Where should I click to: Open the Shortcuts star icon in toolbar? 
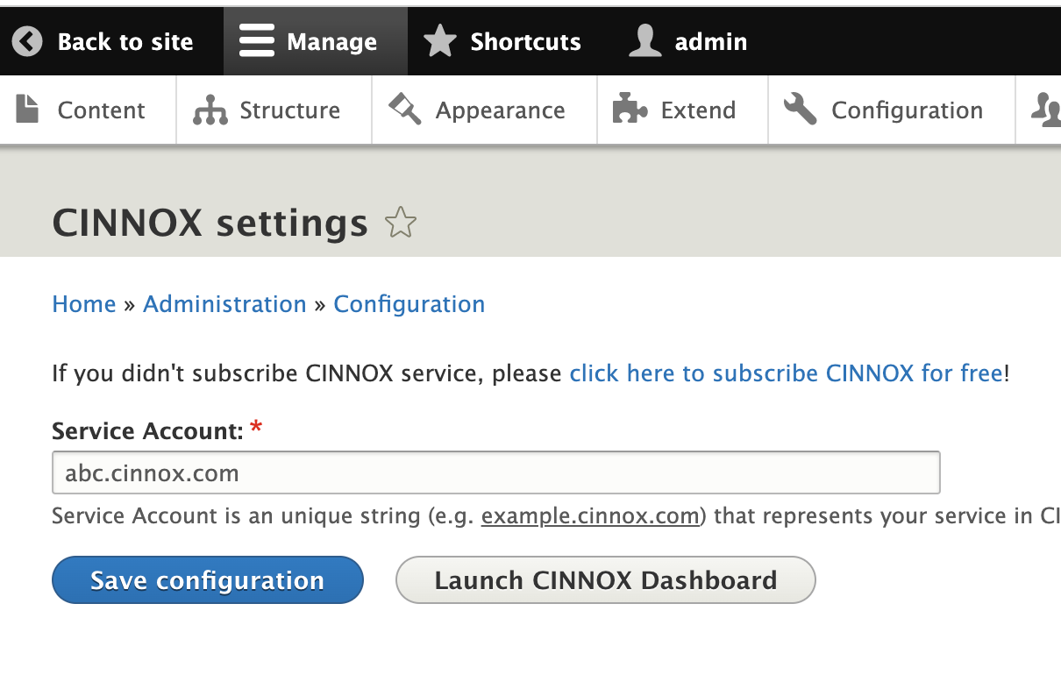tap(440, 41)
